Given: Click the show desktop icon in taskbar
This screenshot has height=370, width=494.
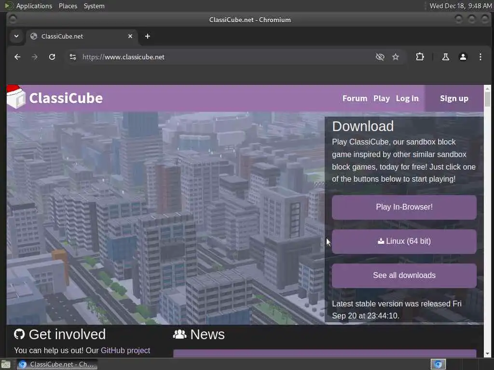Looking at the screenshot, I should tap(6, 364).
